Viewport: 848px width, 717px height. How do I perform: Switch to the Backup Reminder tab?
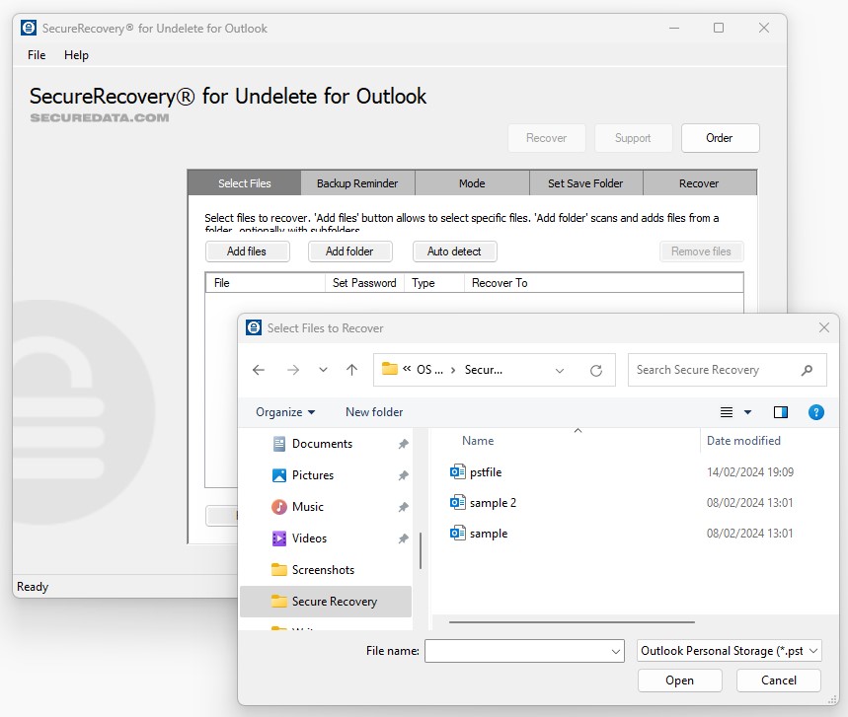tap(357, 183)
